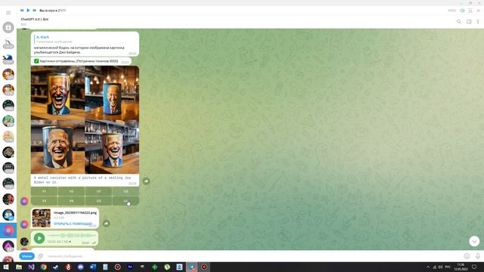
Task: Open the emoji picker
Action: 467,256
